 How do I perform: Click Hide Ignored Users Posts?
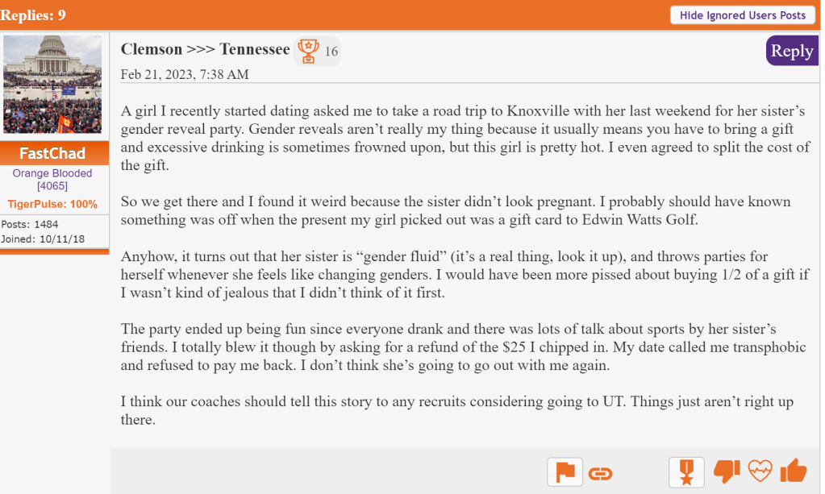click(742, 15)
